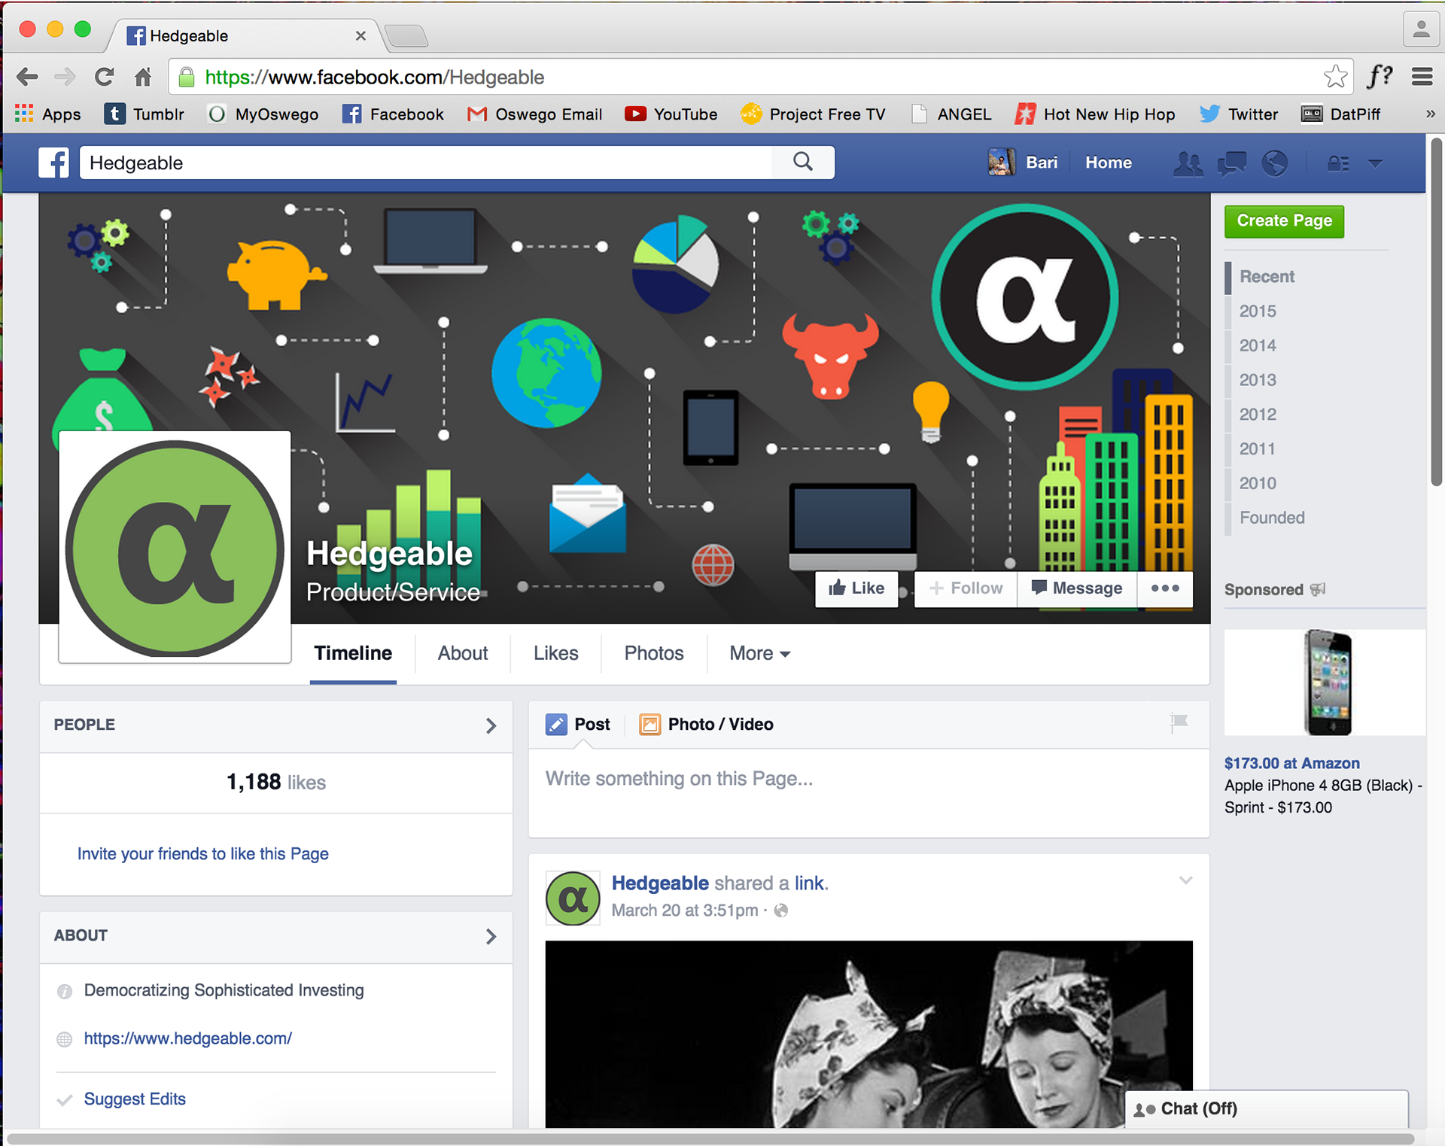
Task: Switch to the Timeline tab
Action: coord(353,653)
